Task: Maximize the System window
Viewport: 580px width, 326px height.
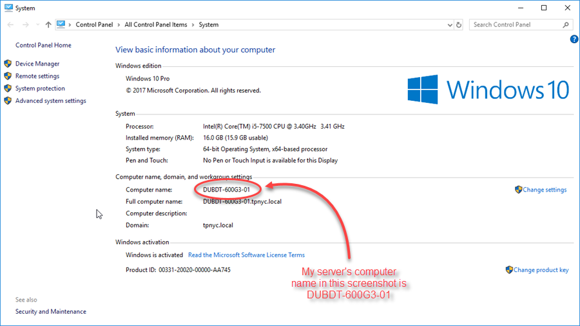Action: 544,8
